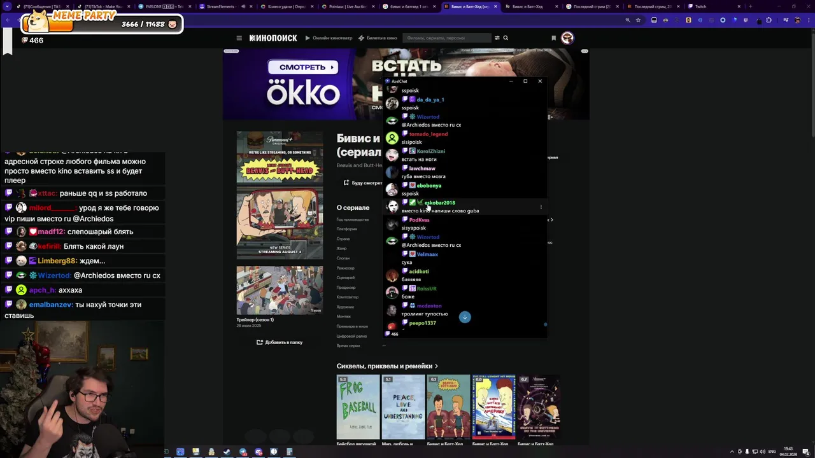Click tornado_legend username in AxelChat

point(429,134)
